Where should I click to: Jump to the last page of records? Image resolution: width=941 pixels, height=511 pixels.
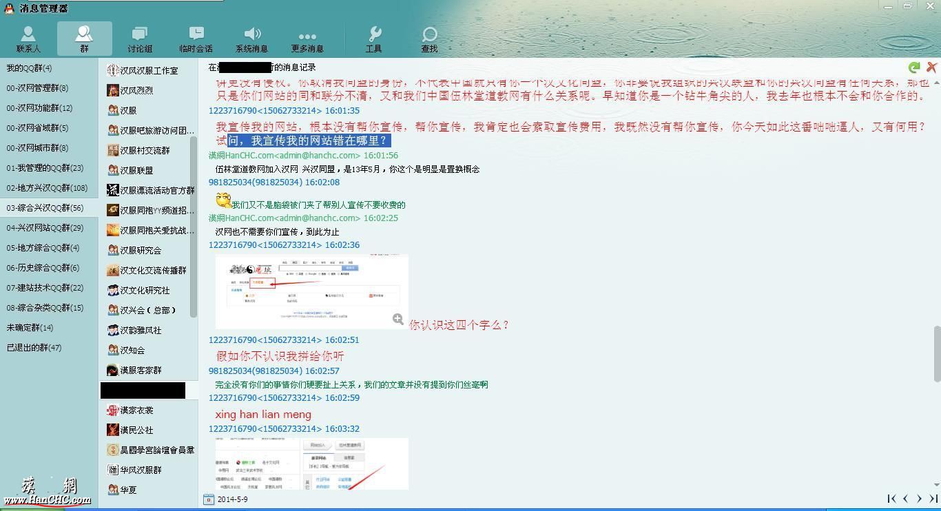tap(933, 499)
